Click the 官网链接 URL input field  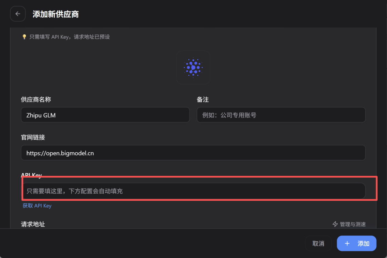[x=193, y=153]
